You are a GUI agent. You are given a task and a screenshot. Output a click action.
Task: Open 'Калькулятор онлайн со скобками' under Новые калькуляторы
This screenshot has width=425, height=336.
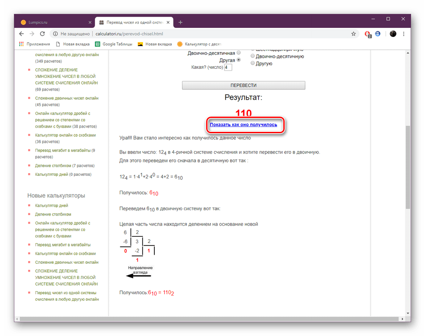65,253
